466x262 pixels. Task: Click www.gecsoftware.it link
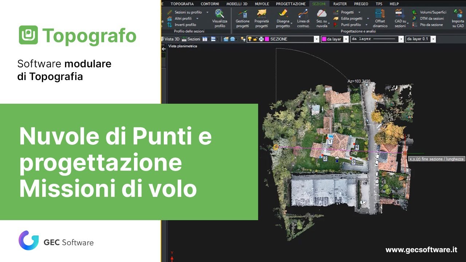(421, 250)
